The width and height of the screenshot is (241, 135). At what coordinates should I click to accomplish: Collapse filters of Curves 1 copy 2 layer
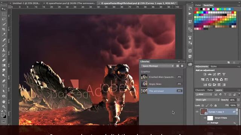pyautogui.click(x=237, y=112)
